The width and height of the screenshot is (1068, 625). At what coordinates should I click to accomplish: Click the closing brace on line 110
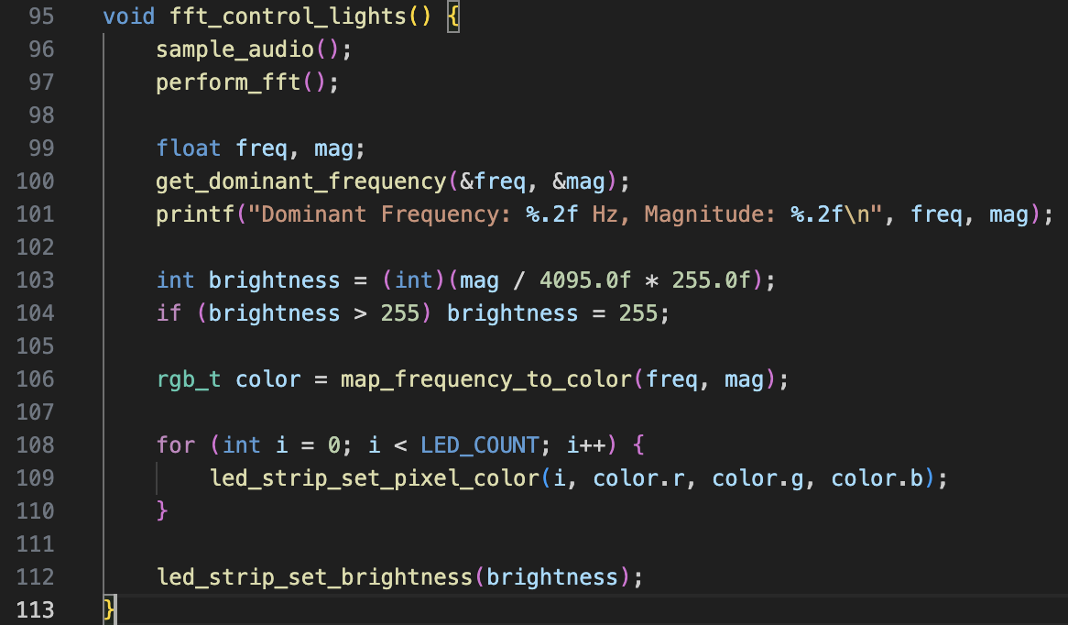point(163,510)
